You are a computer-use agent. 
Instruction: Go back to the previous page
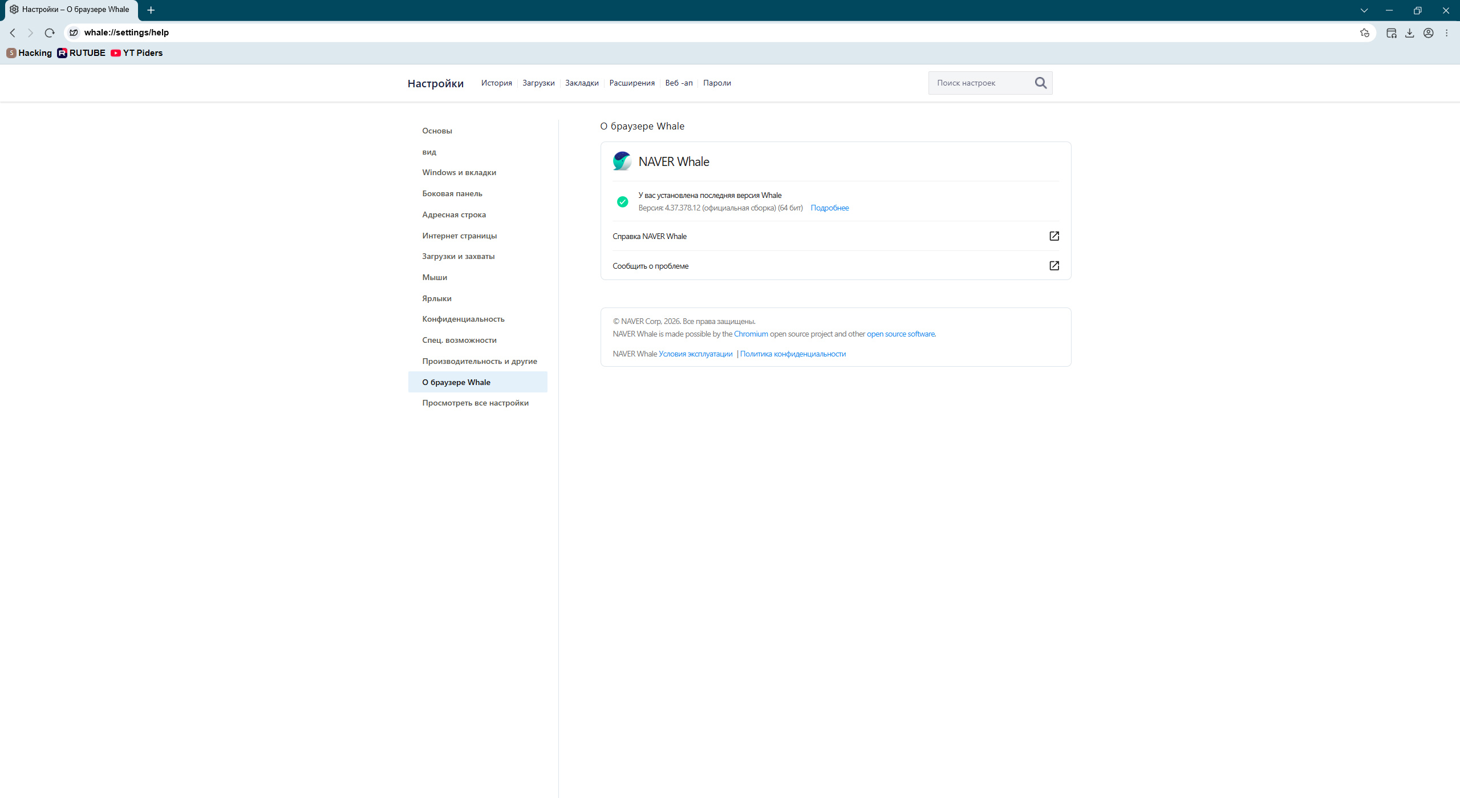click(x=13, y=33)
